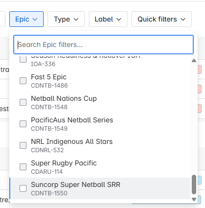
Task: Choose the Netball Nations Cup entry text
Action: pos(64,98)
